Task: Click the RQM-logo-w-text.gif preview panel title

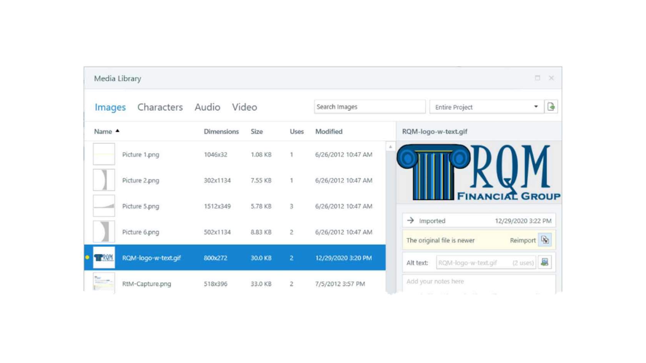Action: (435, 132)
